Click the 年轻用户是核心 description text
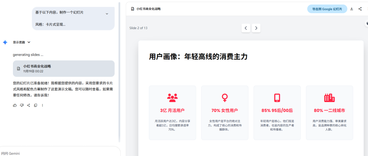 coord(277,125)
